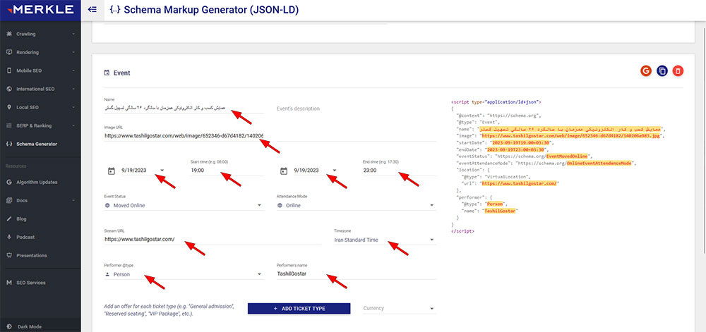706x332 pixels.
Task: Click the SEO Services M icon
Action: pos(9,283)
